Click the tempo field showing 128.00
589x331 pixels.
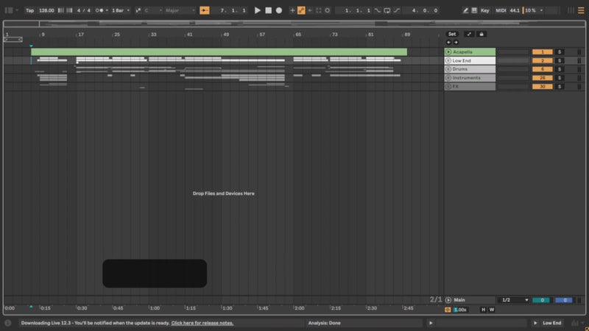pos(46,10)
